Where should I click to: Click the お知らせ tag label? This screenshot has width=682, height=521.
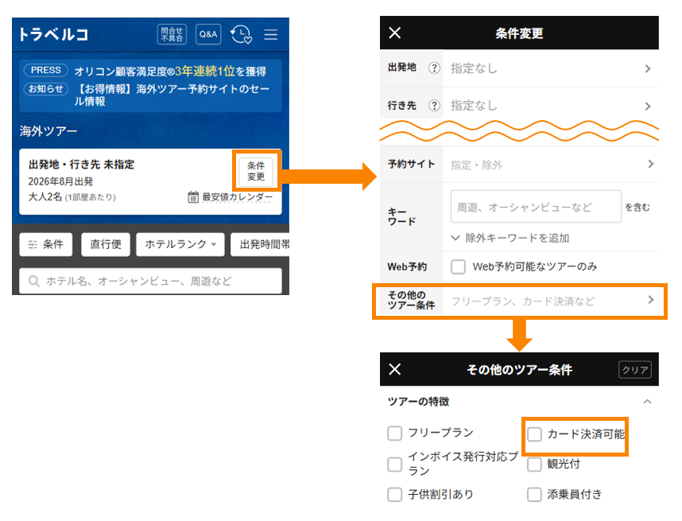(x=45, y=89)
